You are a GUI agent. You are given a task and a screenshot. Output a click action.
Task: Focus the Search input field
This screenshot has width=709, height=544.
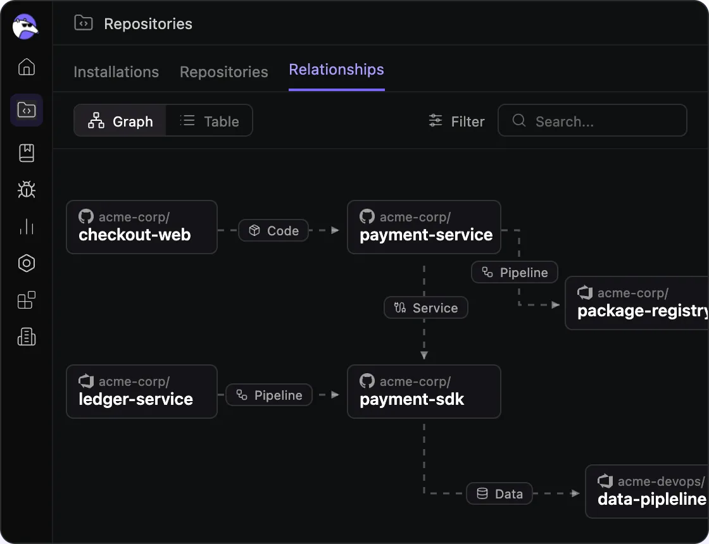593,121
